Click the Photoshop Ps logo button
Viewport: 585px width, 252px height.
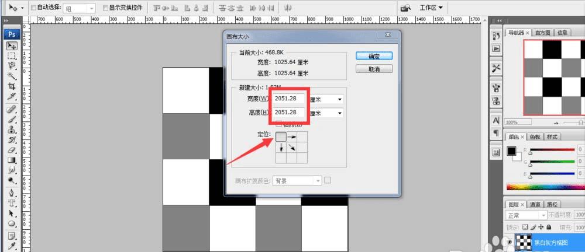(12, 34)
